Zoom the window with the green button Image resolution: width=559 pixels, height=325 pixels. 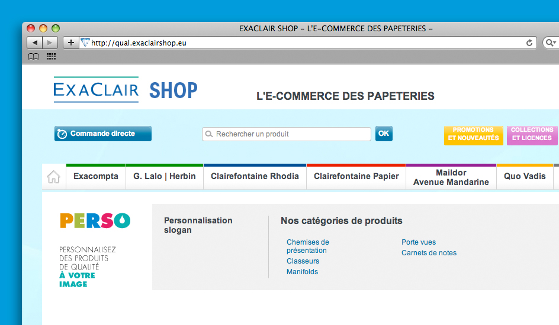[56, 28]
